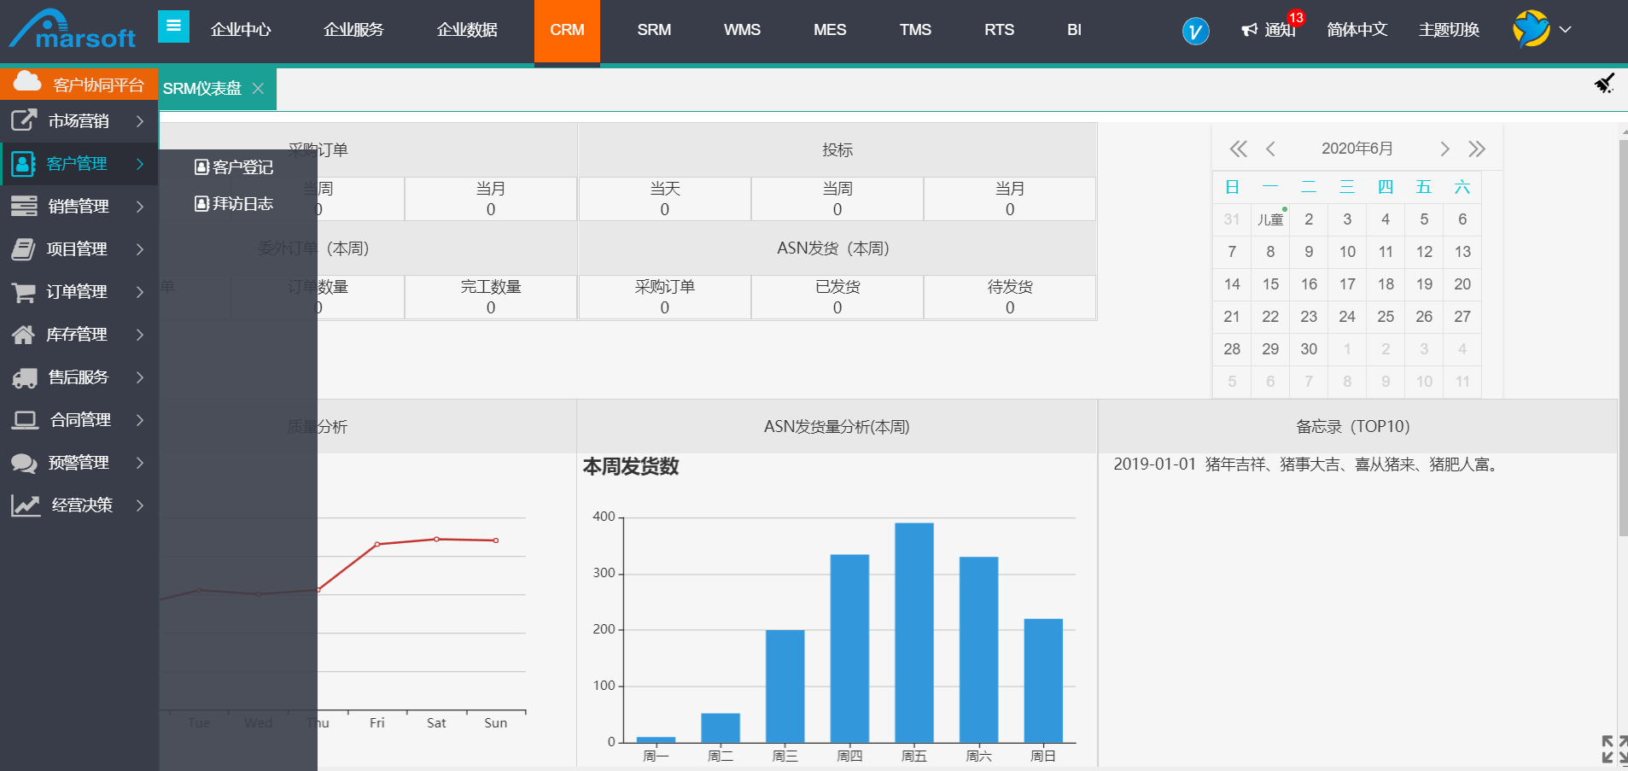Click the 周三 bar in shipment chart
1628x771 pixels.
(x=785, y=686)
